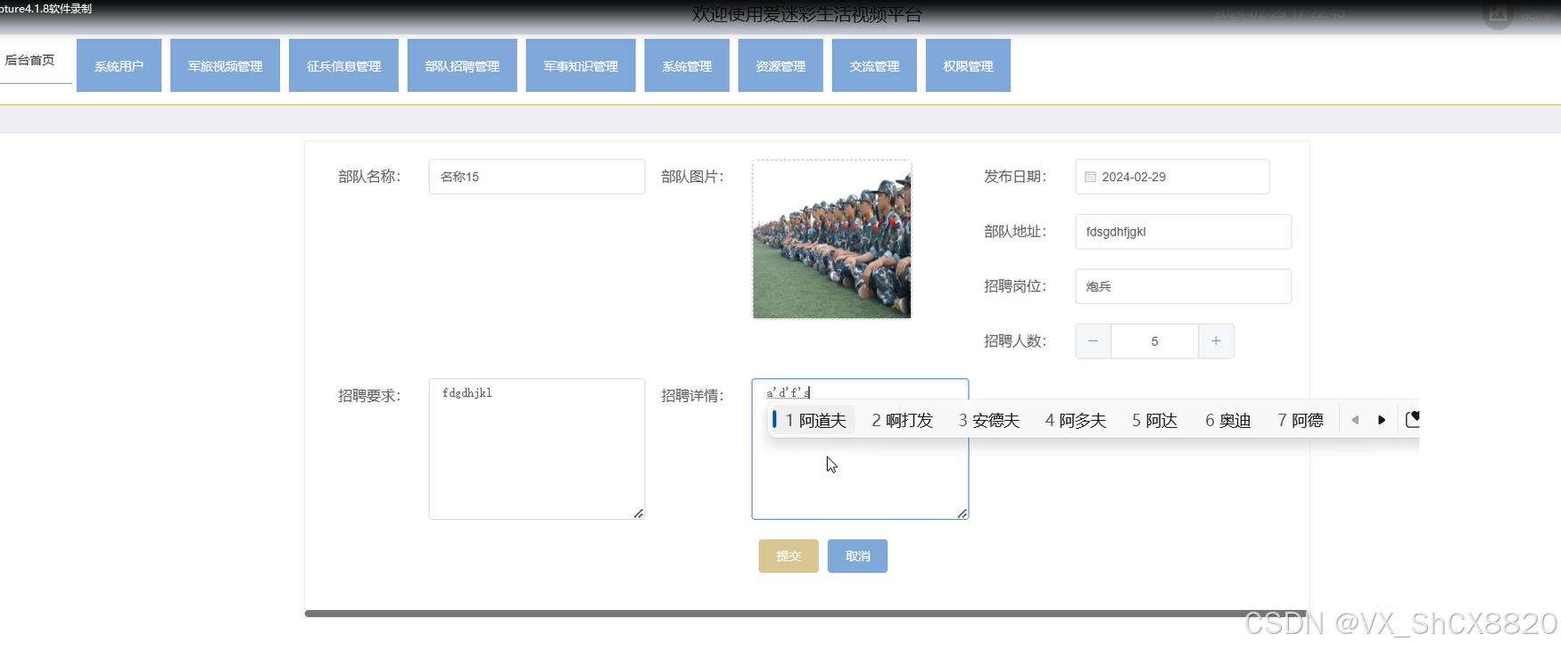This screenshot has height=650, width=1561.
Task: Select IME candidate 6 奥迪
Action: pyautogui.click(x=1227, y=420)
